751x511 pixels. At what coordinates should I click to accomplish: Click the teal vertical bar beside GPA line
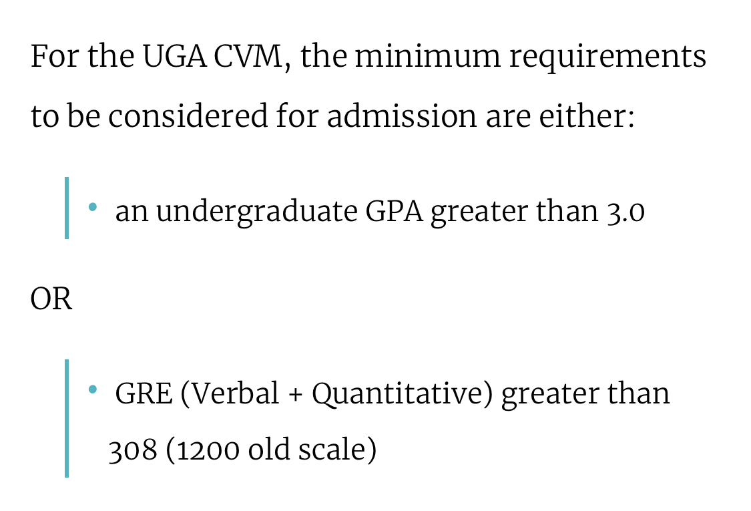pos(67,208)
